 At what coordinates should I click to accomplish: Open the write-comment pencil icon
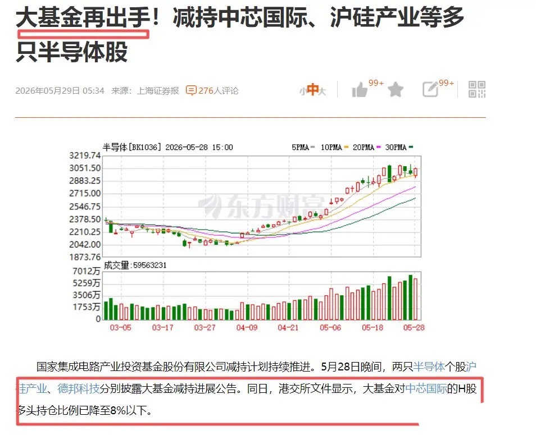(x=431, y=89)
